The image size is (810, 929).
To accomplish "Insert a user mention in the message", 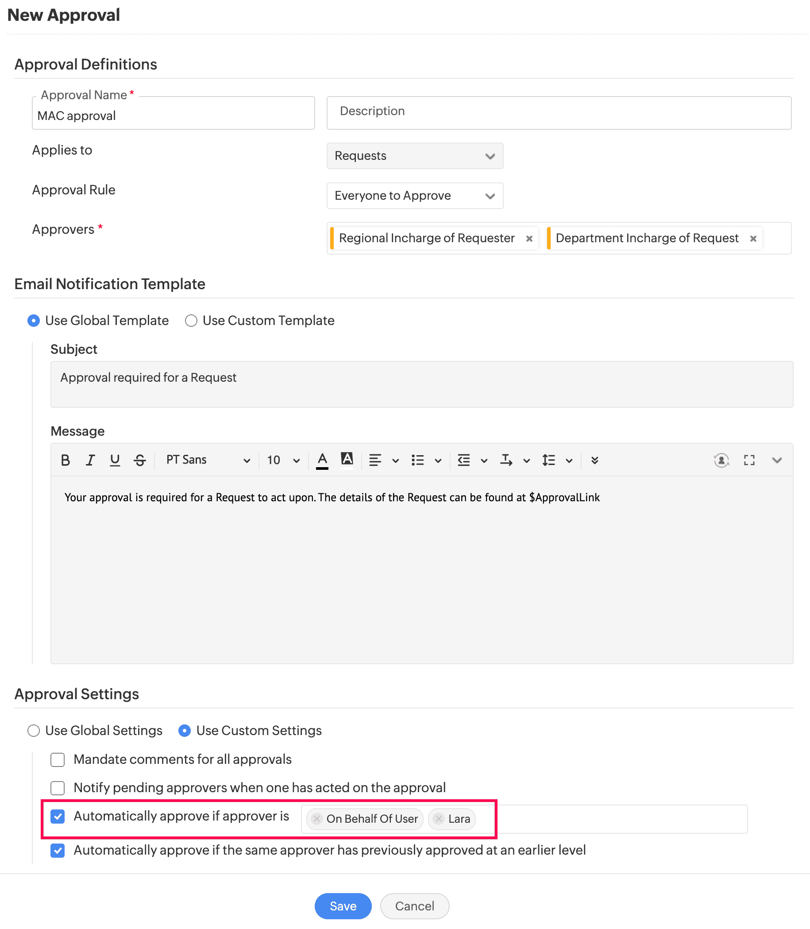I will coord(721,460).
